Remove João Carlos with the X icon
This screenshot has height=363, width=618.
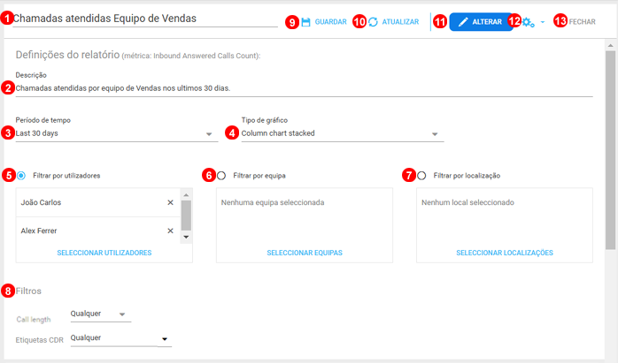pos(171,202)
